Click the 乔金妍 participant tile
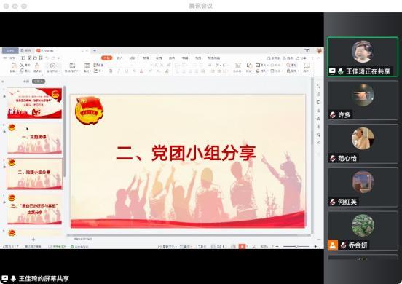The image size is (402, 284). point(363,231)
